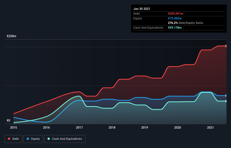Click the 2015 x-axis label
231x148 pixels.
point(14,127)
